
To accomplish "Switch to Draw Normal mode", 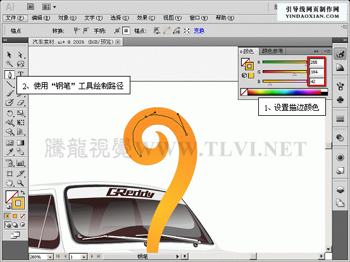I will click(8, 225).
